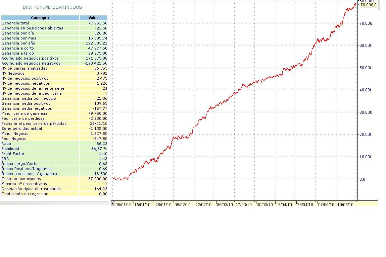
Task: Click the Nº Negocios value 3.701
Action: tap(102, 73)
